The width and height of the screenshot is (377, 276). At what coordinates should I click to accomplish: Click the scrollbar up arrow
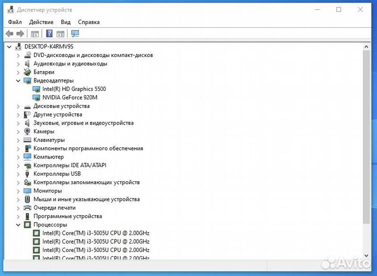coord(366,47)
